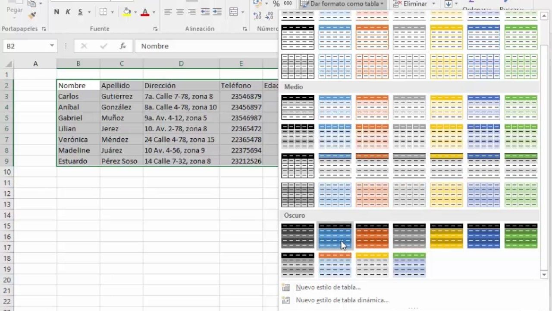The height and width of the screenshot is (311, 552).
Task: Open the Portapapeles pane launcher
Action: pos(44,29)
